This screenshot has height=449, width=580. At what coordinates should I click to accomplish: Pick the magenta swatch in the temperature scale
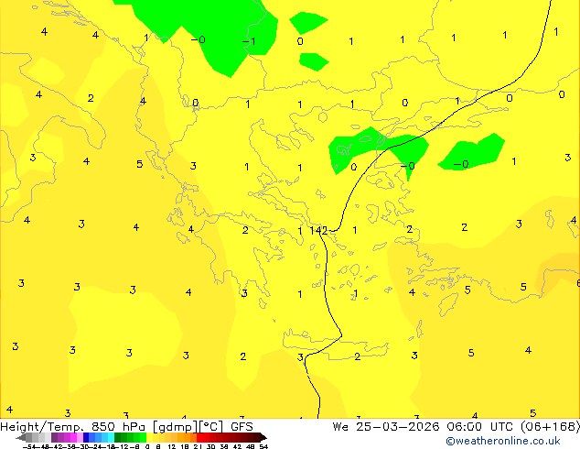[73, 437]
